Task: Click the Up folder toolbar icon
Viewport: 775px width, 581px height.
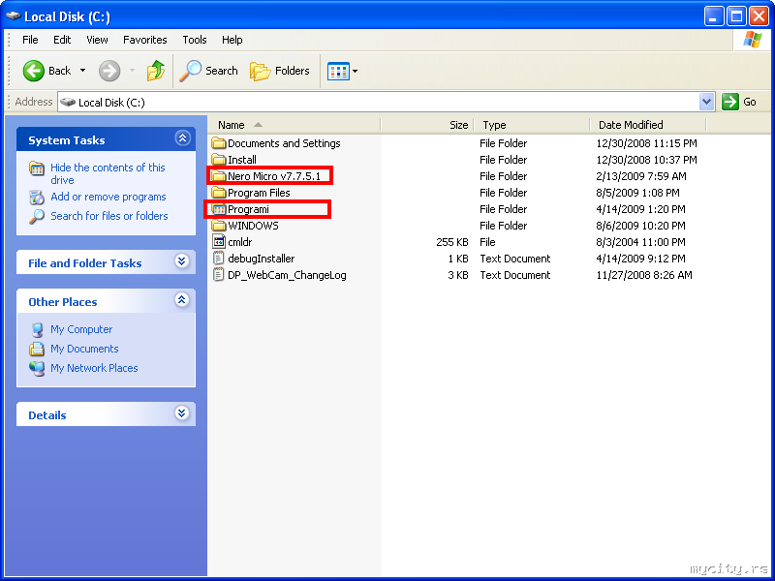Action: pyautogui.click(x=156, y=71)
